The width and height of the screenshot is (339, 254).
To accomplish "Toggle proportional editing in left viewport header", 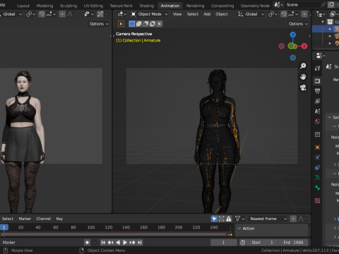I will pos(62,14).
